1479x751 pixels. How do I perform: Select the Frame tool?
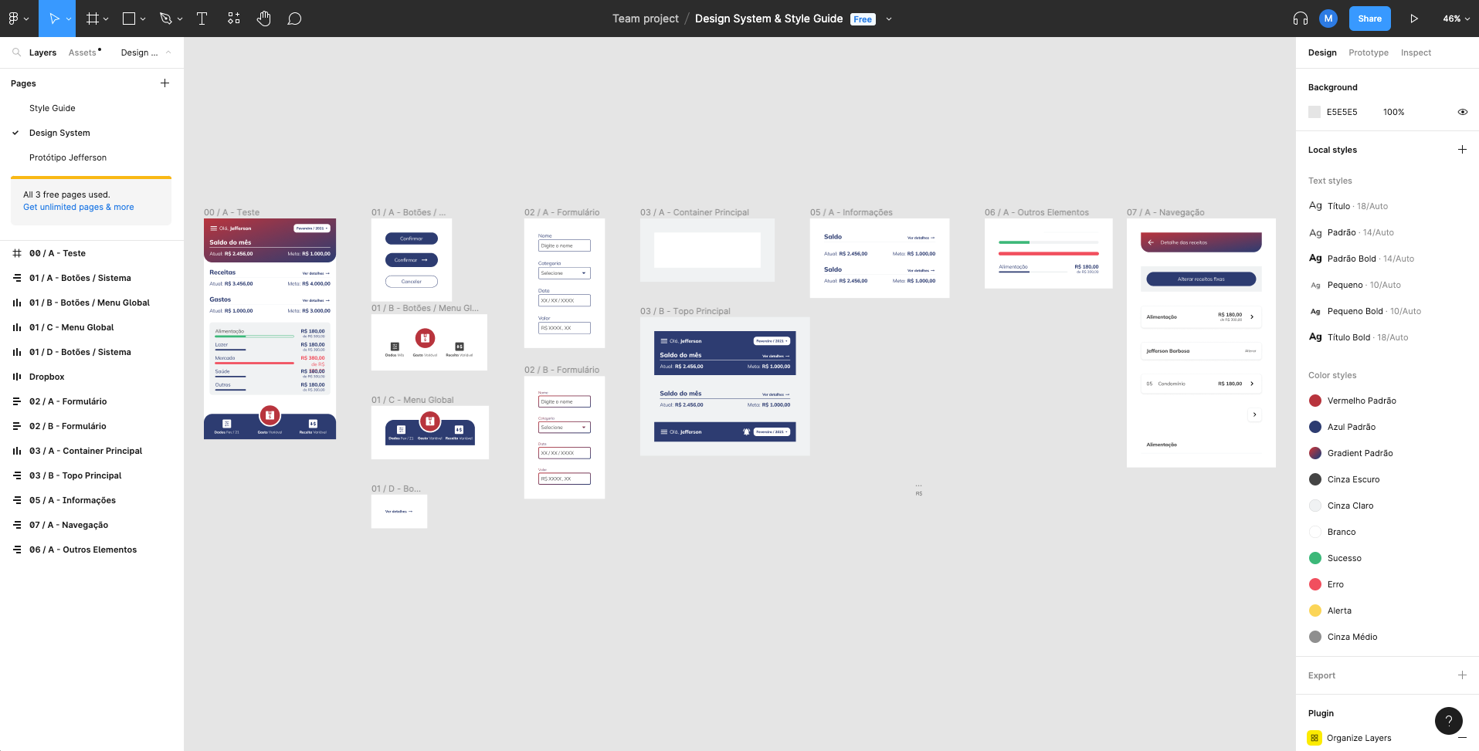93,19
